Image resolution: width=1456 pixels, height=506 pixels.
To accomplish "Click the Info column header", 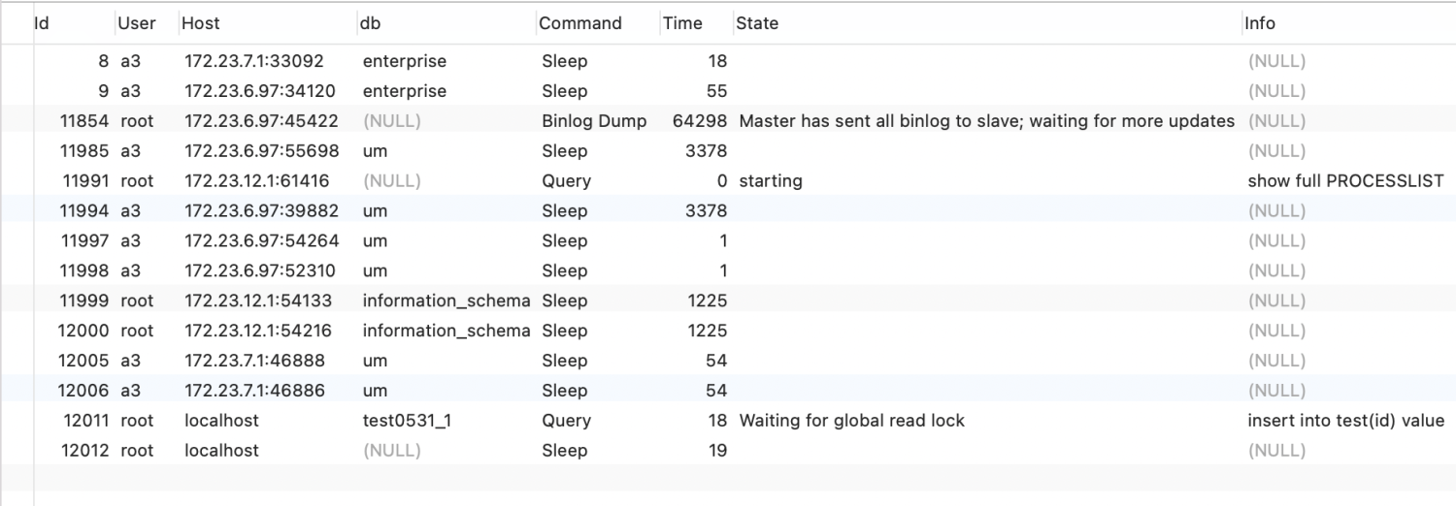I will point(1260,23).
